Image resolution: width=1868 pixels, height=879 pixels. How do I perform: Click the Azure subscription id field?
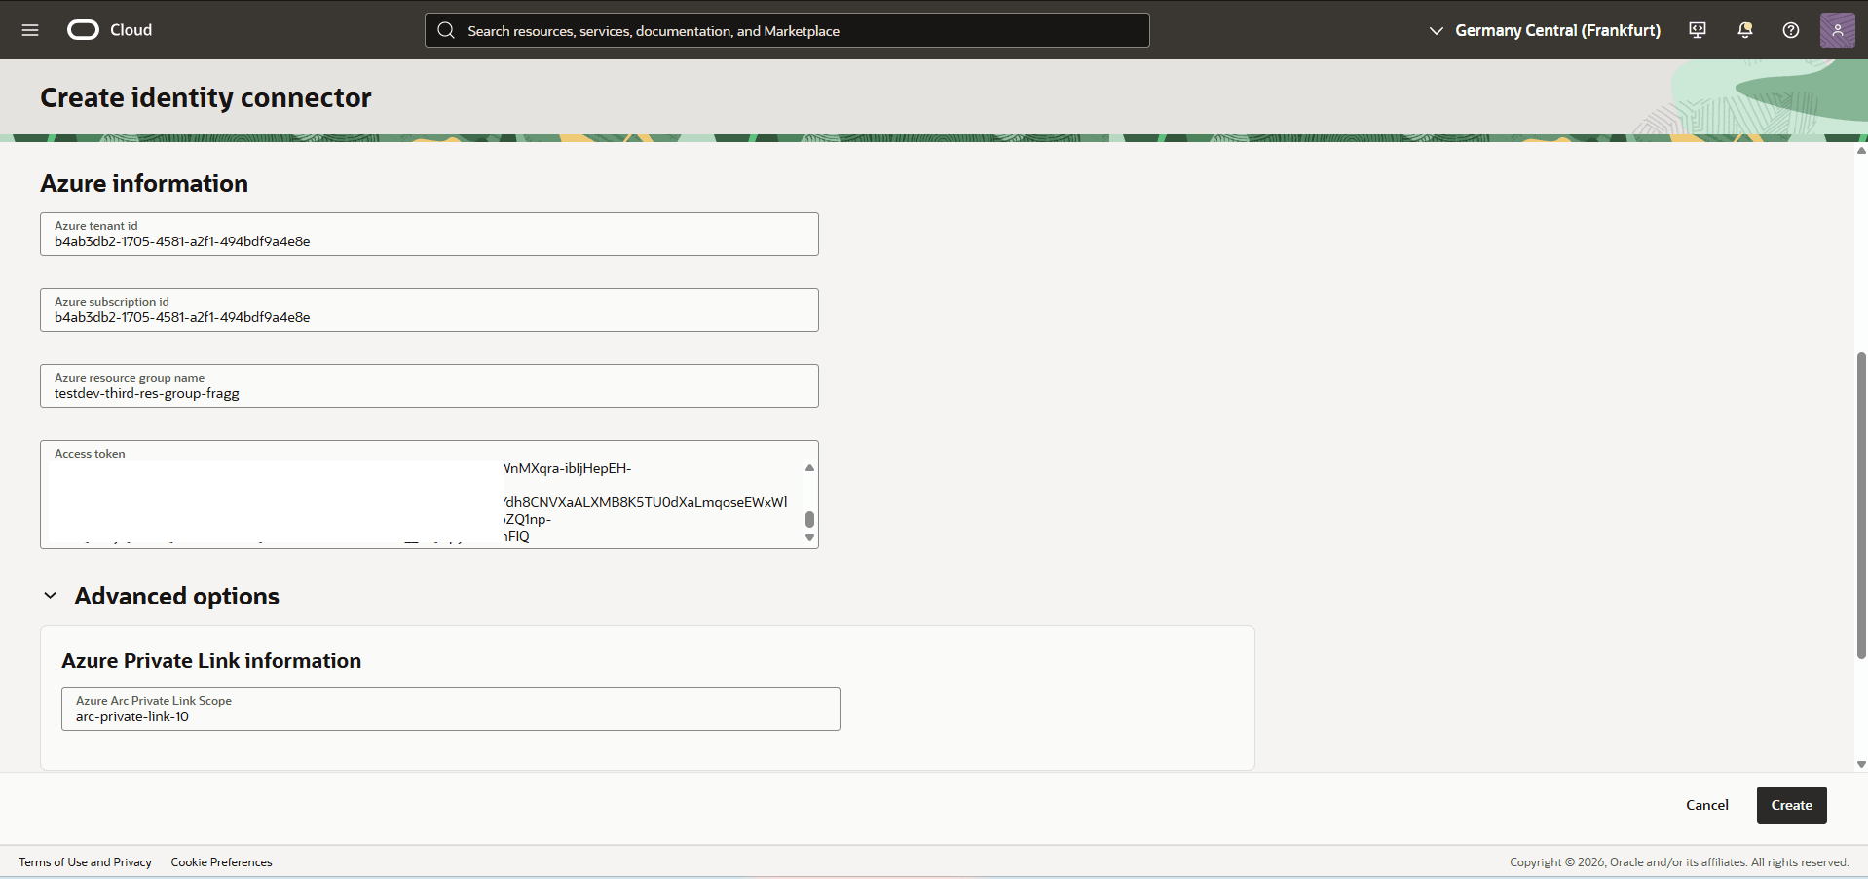click(x=430, y=310)
